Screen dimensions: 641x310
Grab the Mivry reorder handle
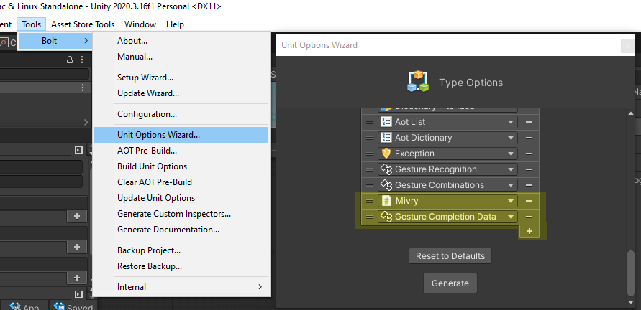369,201
